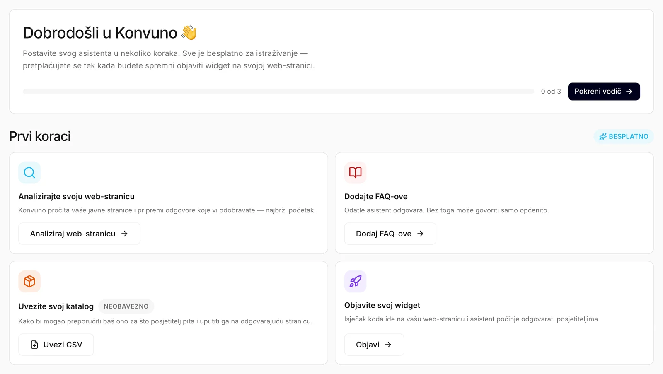The width and height of the screenshot is (663, 374).
Task: Click the Objavi button
Action: click(x=374, y=345)
